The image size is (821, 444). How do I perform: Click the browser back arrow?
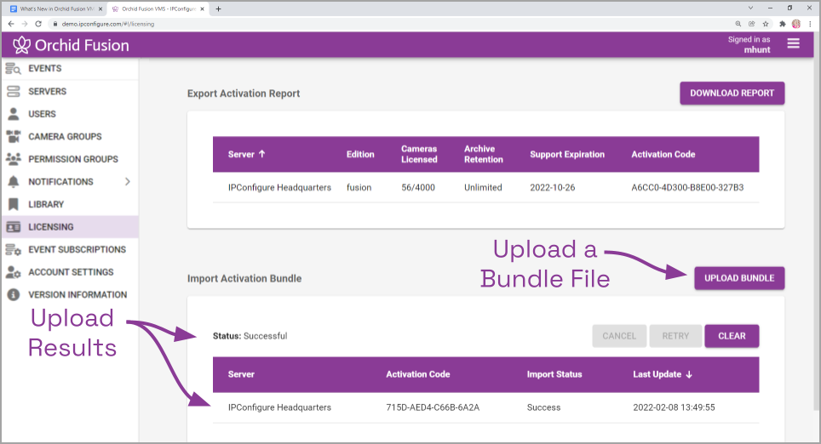(11, 24)
